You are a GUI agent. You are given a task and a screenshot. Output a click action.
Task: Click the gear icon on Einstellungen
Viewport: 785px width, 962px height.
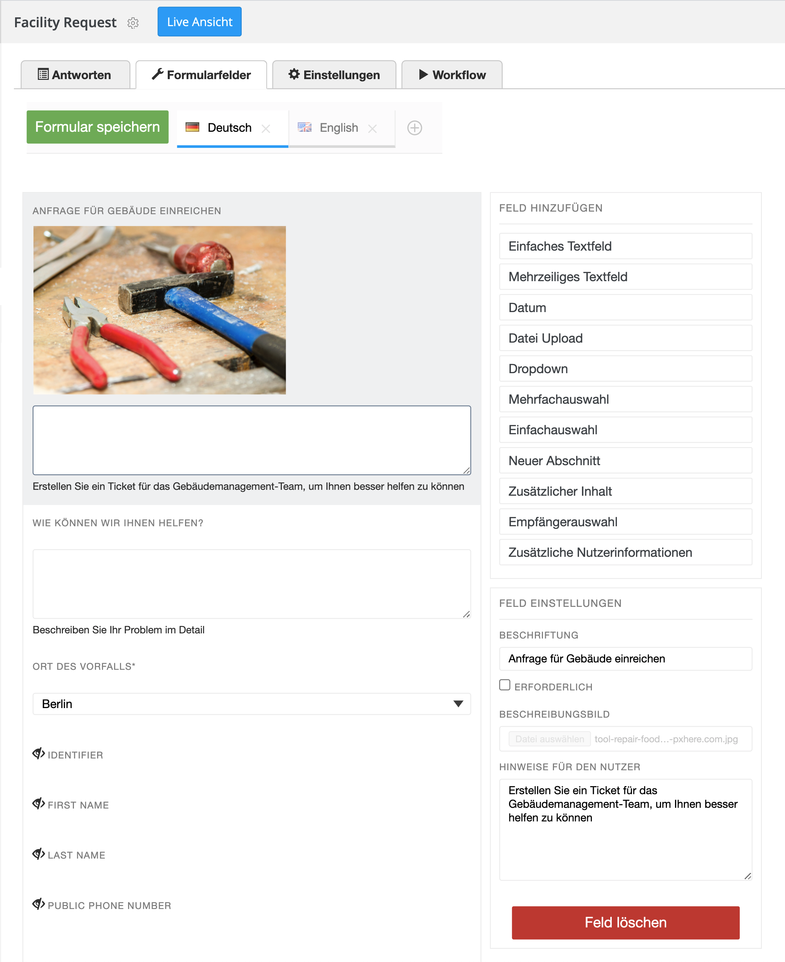(x=294, y=74)
